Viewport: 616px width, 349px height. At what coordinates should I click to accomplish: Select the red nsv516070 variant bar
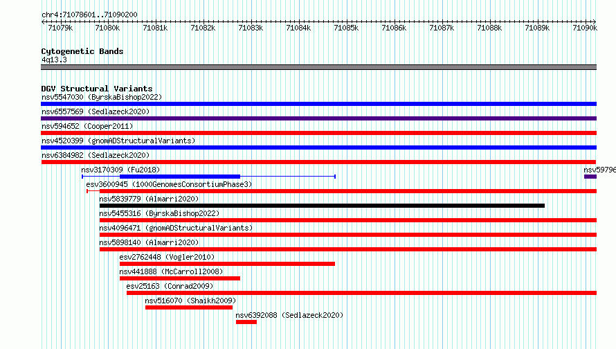pyautogui.click(x=189, y=307)
